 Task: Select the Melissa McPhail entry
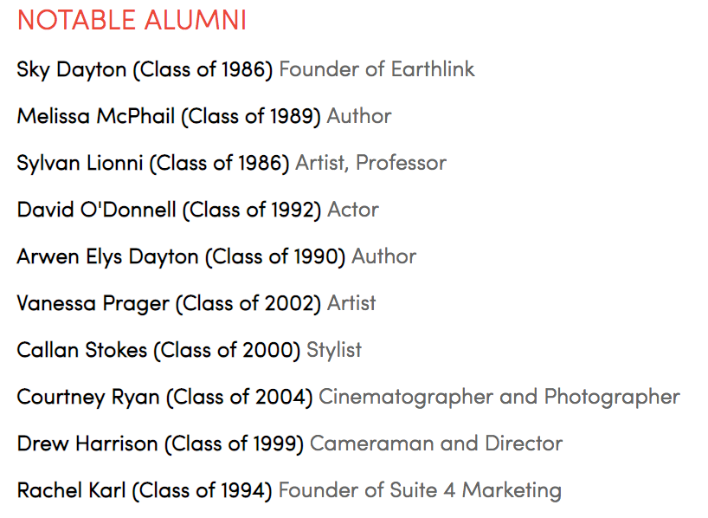point(204,116)
